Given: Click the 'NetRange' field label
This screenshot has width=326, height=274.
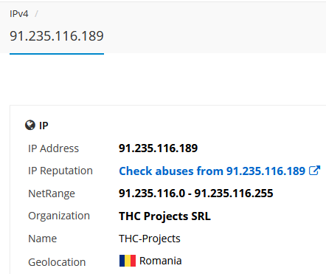Looking at the screenshot, I should coord(52,193).
